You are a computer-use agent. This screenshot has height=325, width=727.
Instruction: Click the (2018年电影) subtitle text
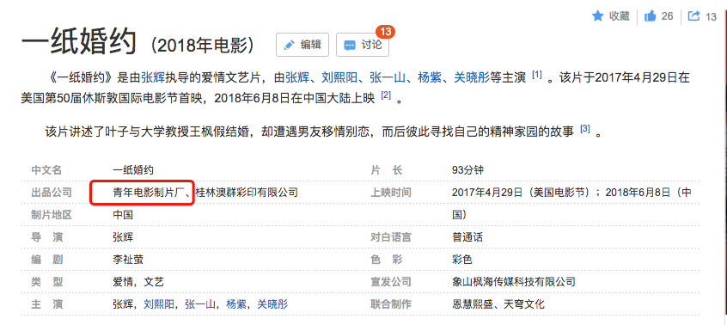coord(203,45)
